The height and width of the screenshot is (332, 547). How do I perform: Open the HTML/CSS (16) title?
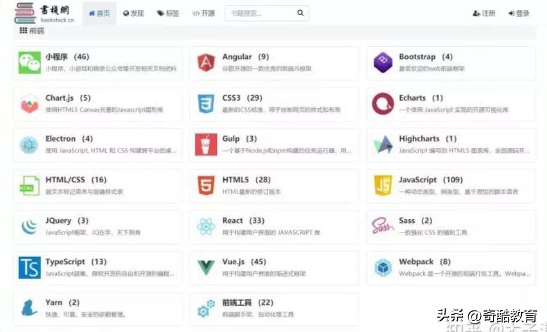(x=76, y=179)
